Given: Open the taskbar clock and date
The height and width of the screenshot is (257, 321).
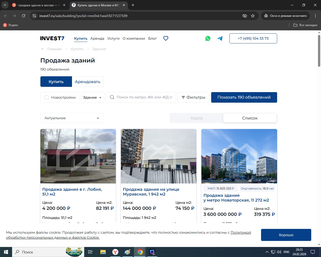Looking at the screenshot, I should point(299,252).
